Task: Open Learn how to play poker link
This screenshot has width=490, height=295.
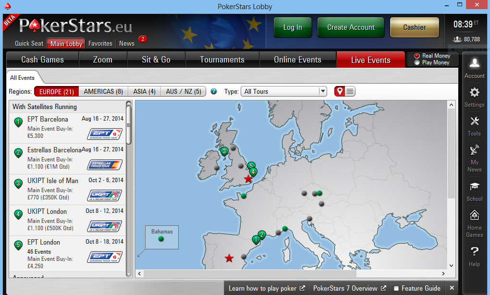Action: click(x=267, y=288)
